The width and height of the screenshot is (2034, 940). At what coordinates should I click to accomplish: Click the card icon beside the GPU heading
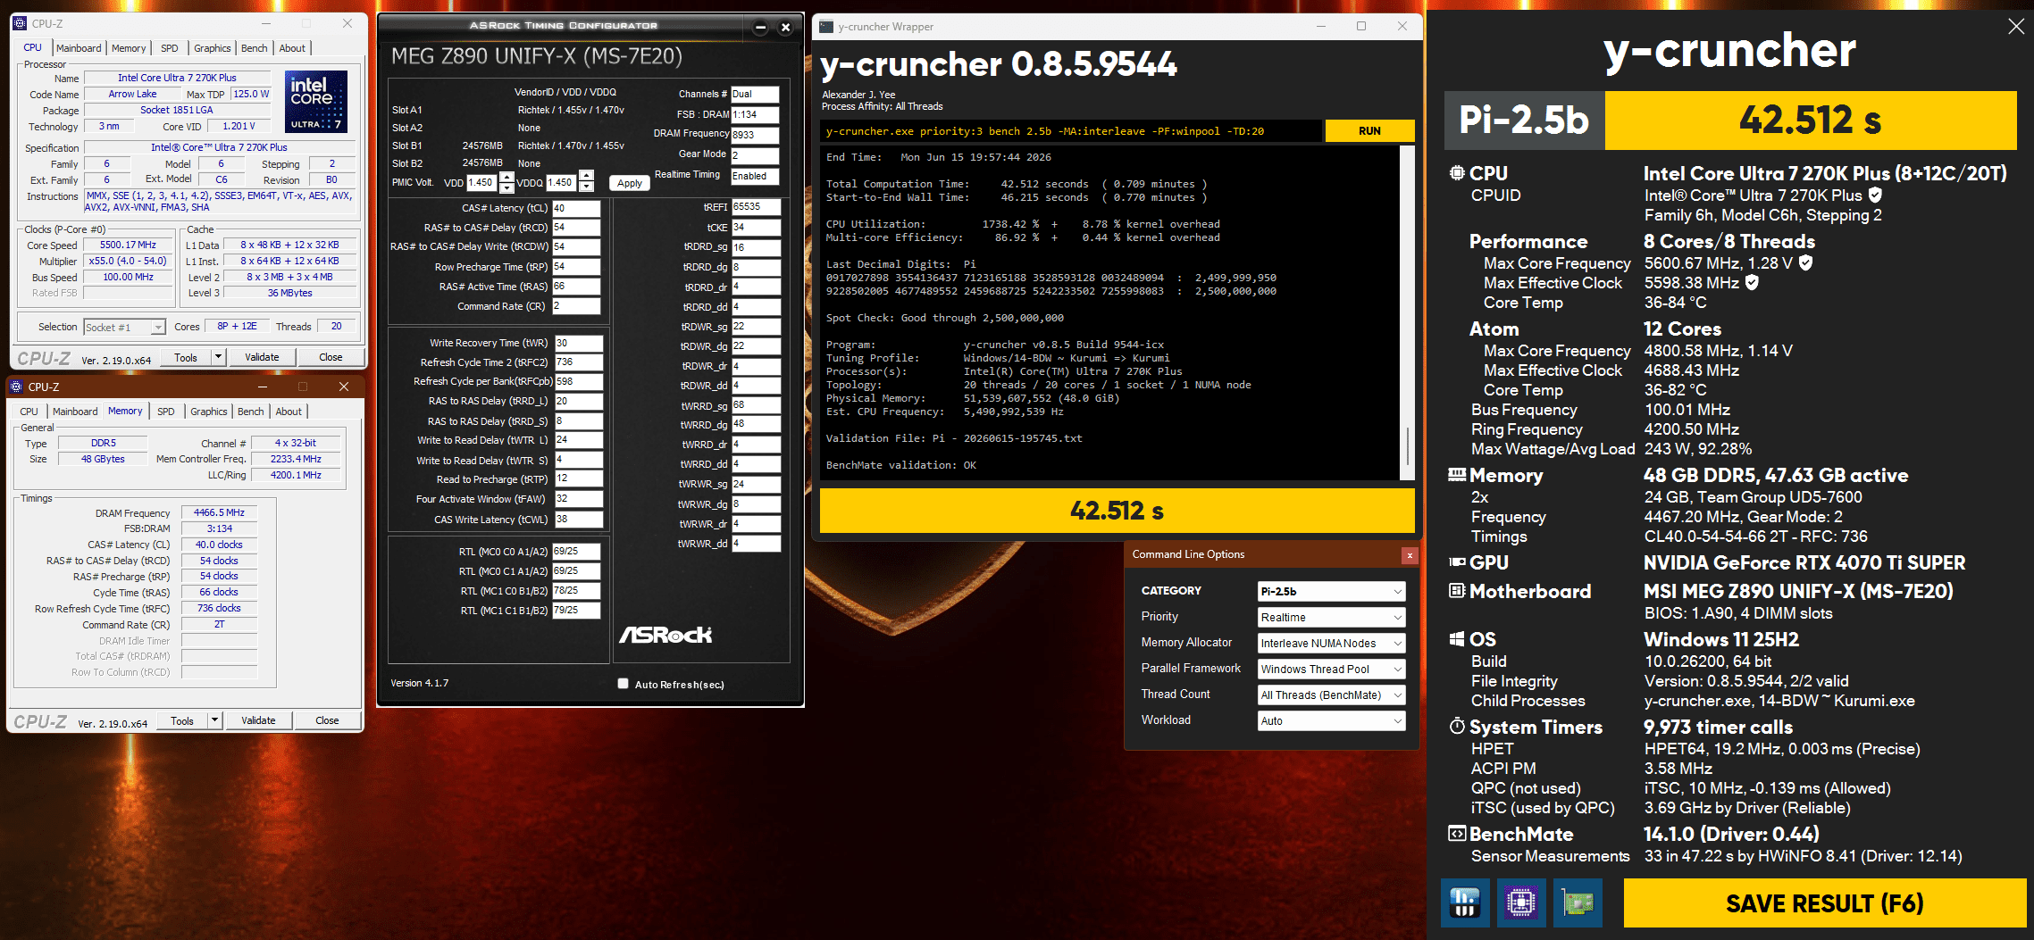tap(1457, 562)
